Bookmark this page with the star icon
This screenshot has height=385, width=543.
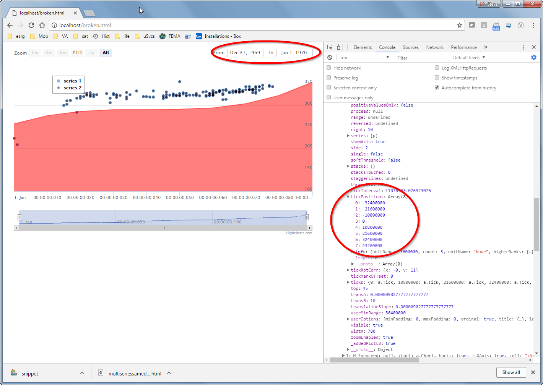pos(459,25)
